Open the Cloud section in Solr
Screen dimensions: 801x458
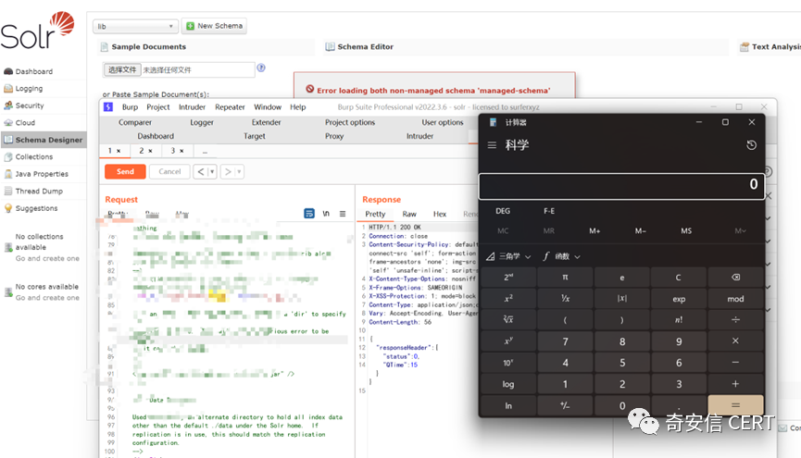pyautogui.click(x=25, y=122)
